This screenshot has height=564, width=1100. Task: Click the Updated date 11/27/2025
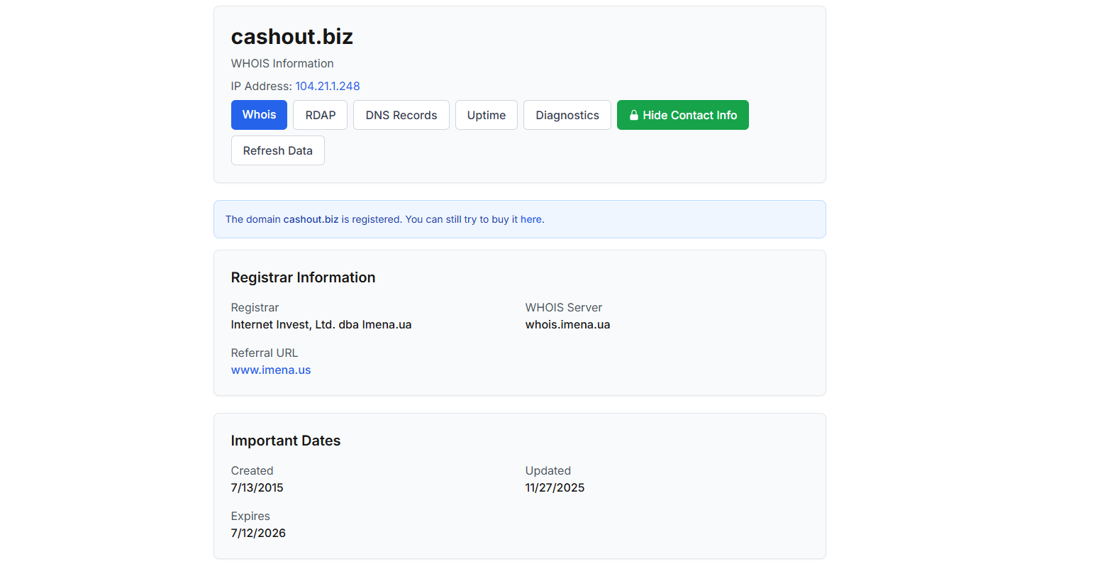[555, 487]
